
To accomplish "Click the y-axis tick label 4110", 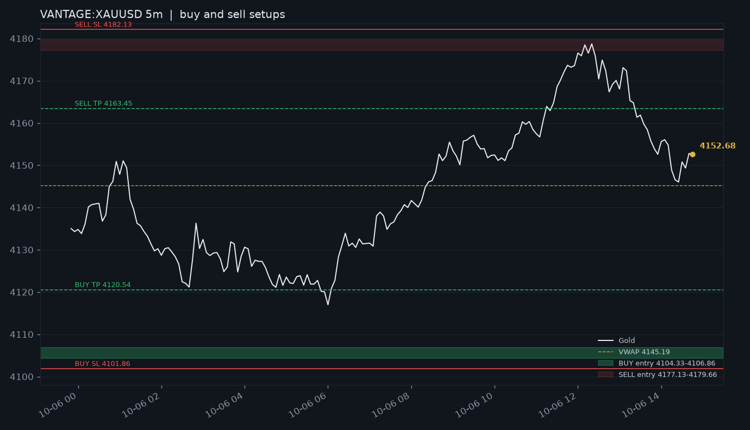I will pyautogui.click(x=22, y=335).
